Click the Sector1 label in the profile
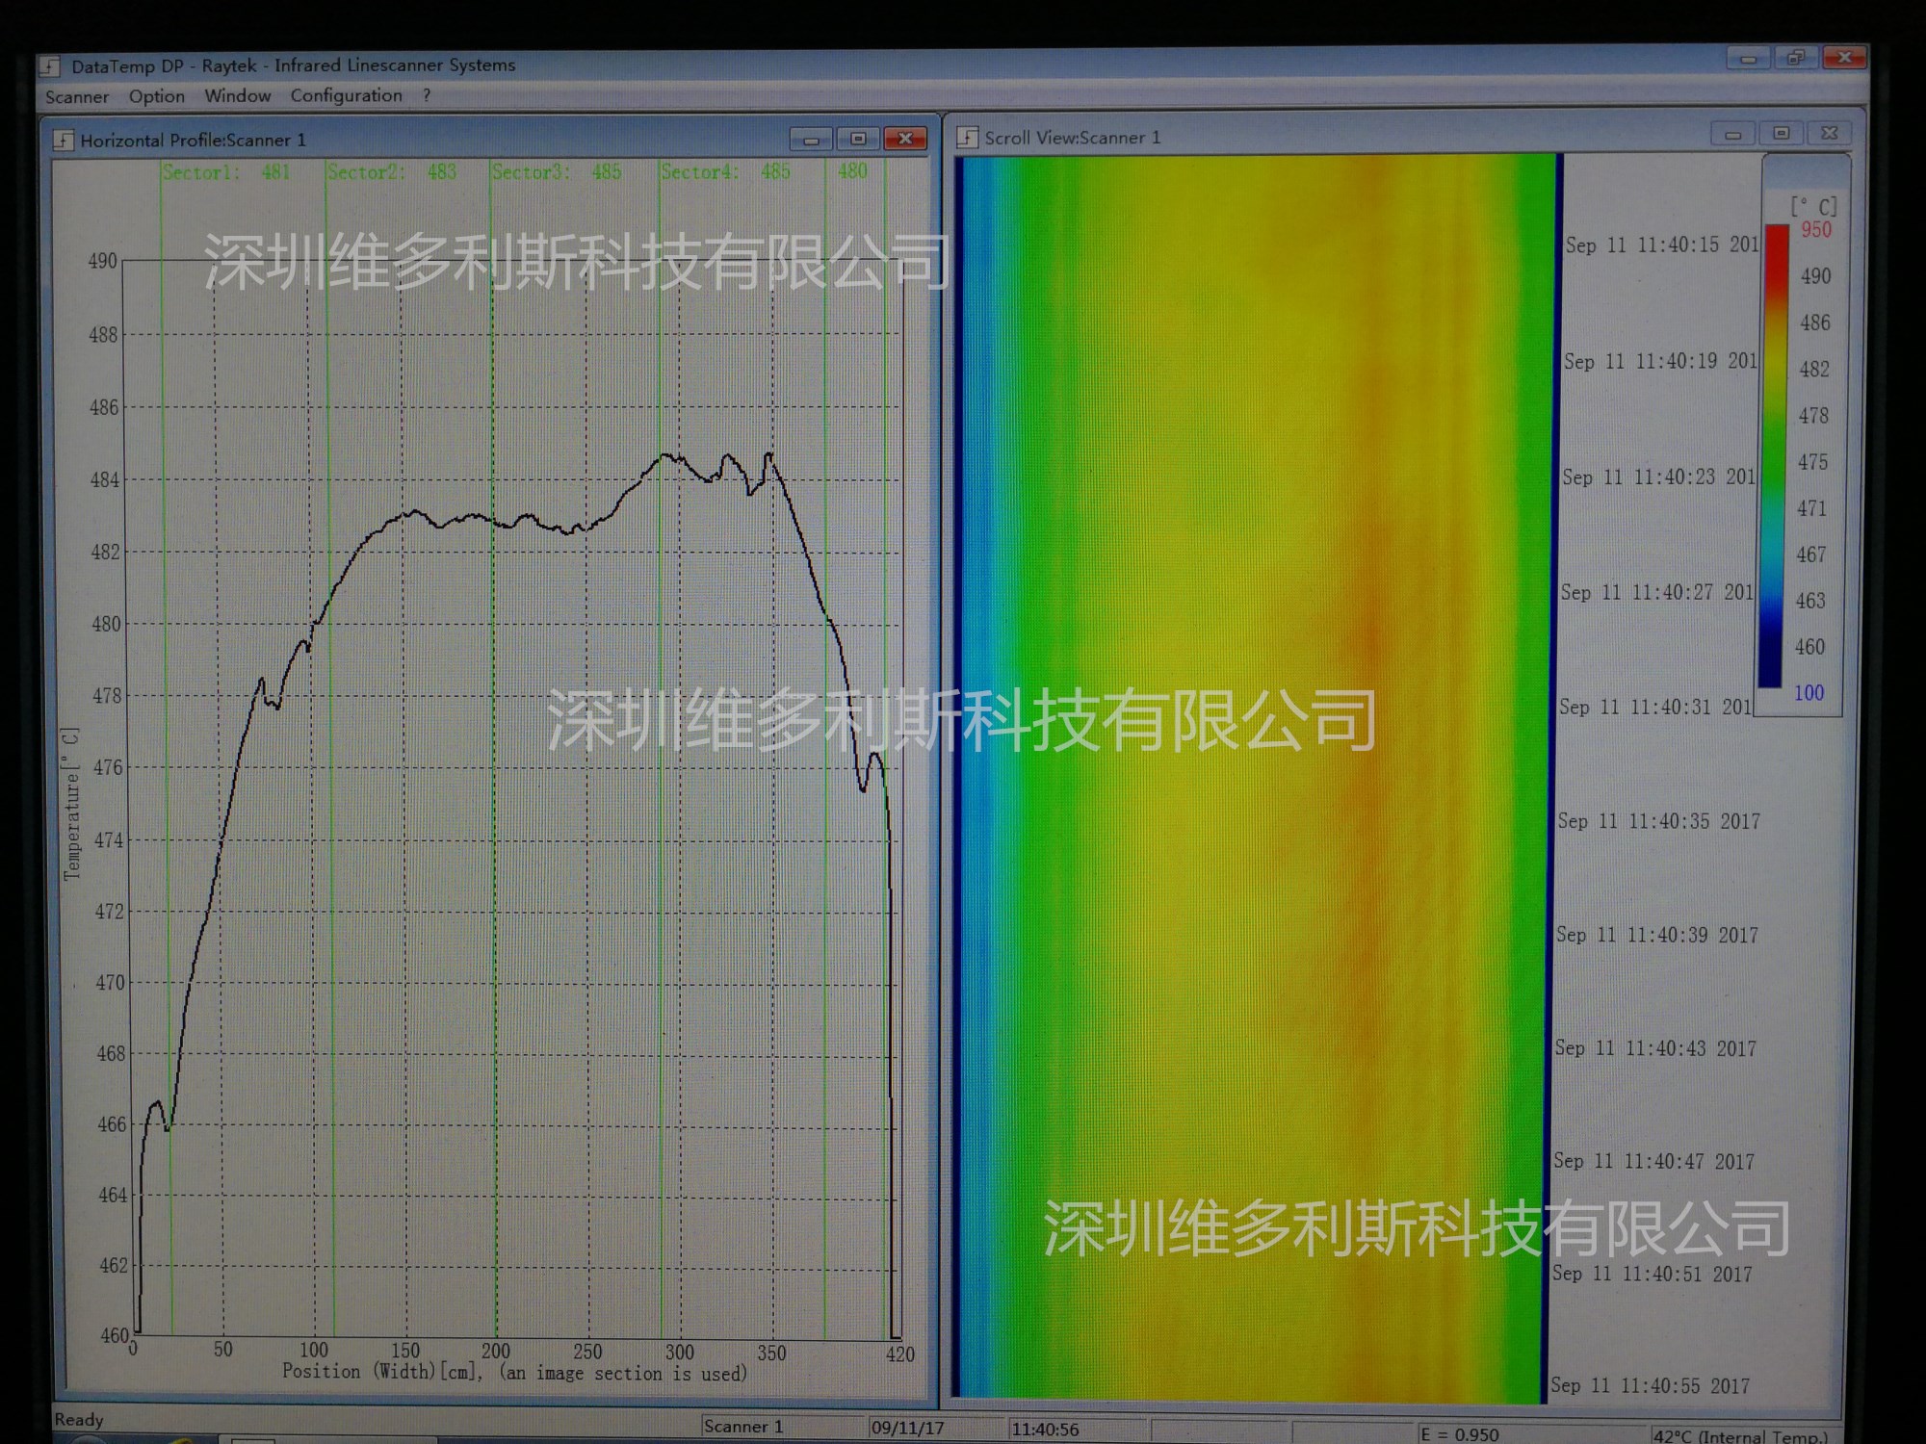 (200, 172)
